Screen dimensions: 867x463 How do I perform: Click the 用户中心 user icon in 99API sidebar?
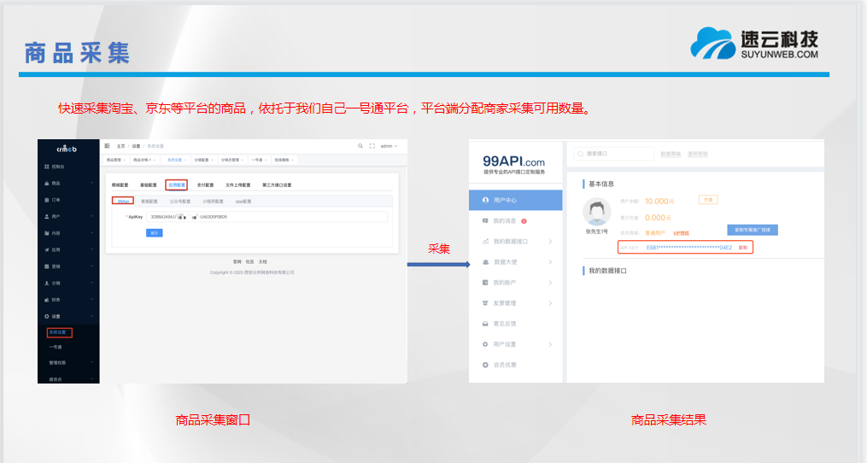(484, 200)
